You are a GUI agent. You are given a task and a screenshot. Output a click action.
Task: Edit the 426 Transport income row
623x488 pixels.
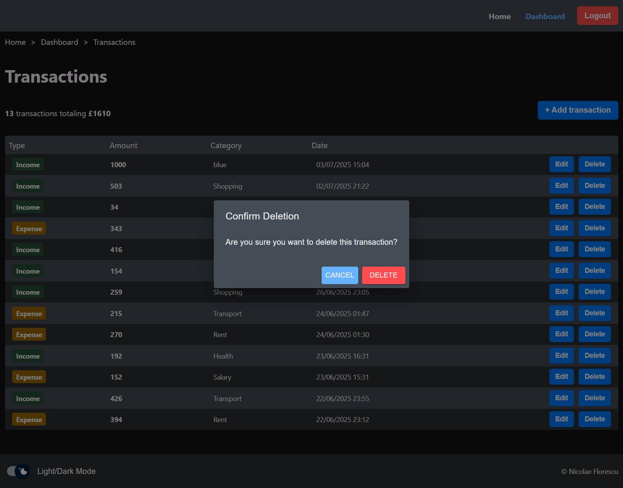tap(561, 398)
